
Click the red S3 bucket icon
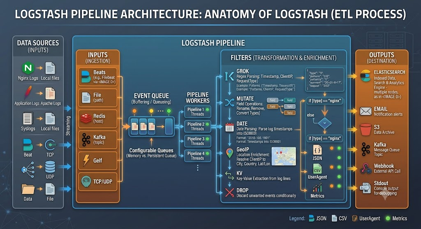pyautogui.click(x=365, y=129)
